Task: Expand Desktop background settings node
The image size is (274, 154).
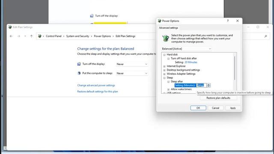Action: [164, 70]
